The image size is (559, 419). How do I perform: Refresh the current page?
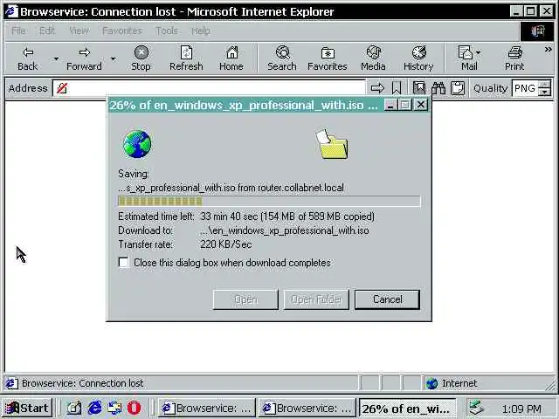pyautogui.click(x=186, y=58)
